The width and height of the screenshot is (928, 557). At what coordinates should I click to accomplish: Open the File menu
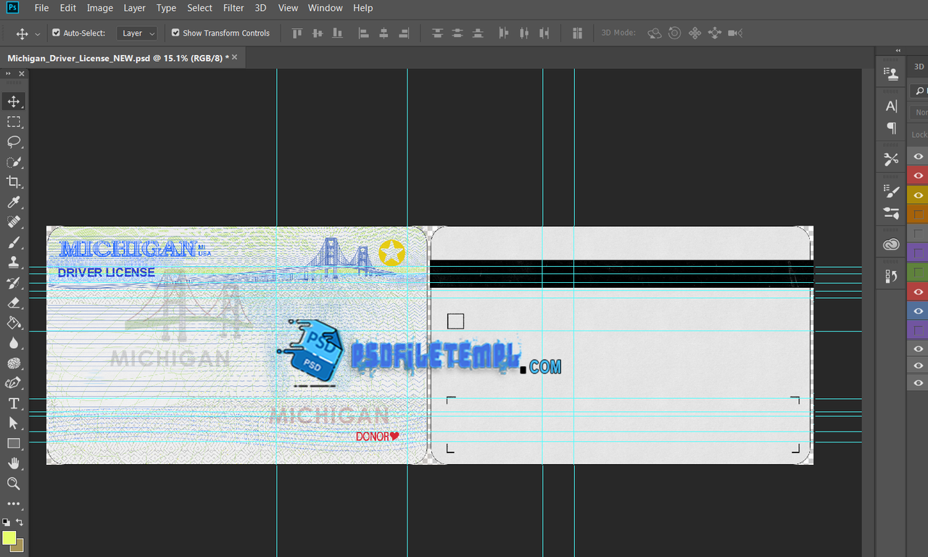(42, 8)
